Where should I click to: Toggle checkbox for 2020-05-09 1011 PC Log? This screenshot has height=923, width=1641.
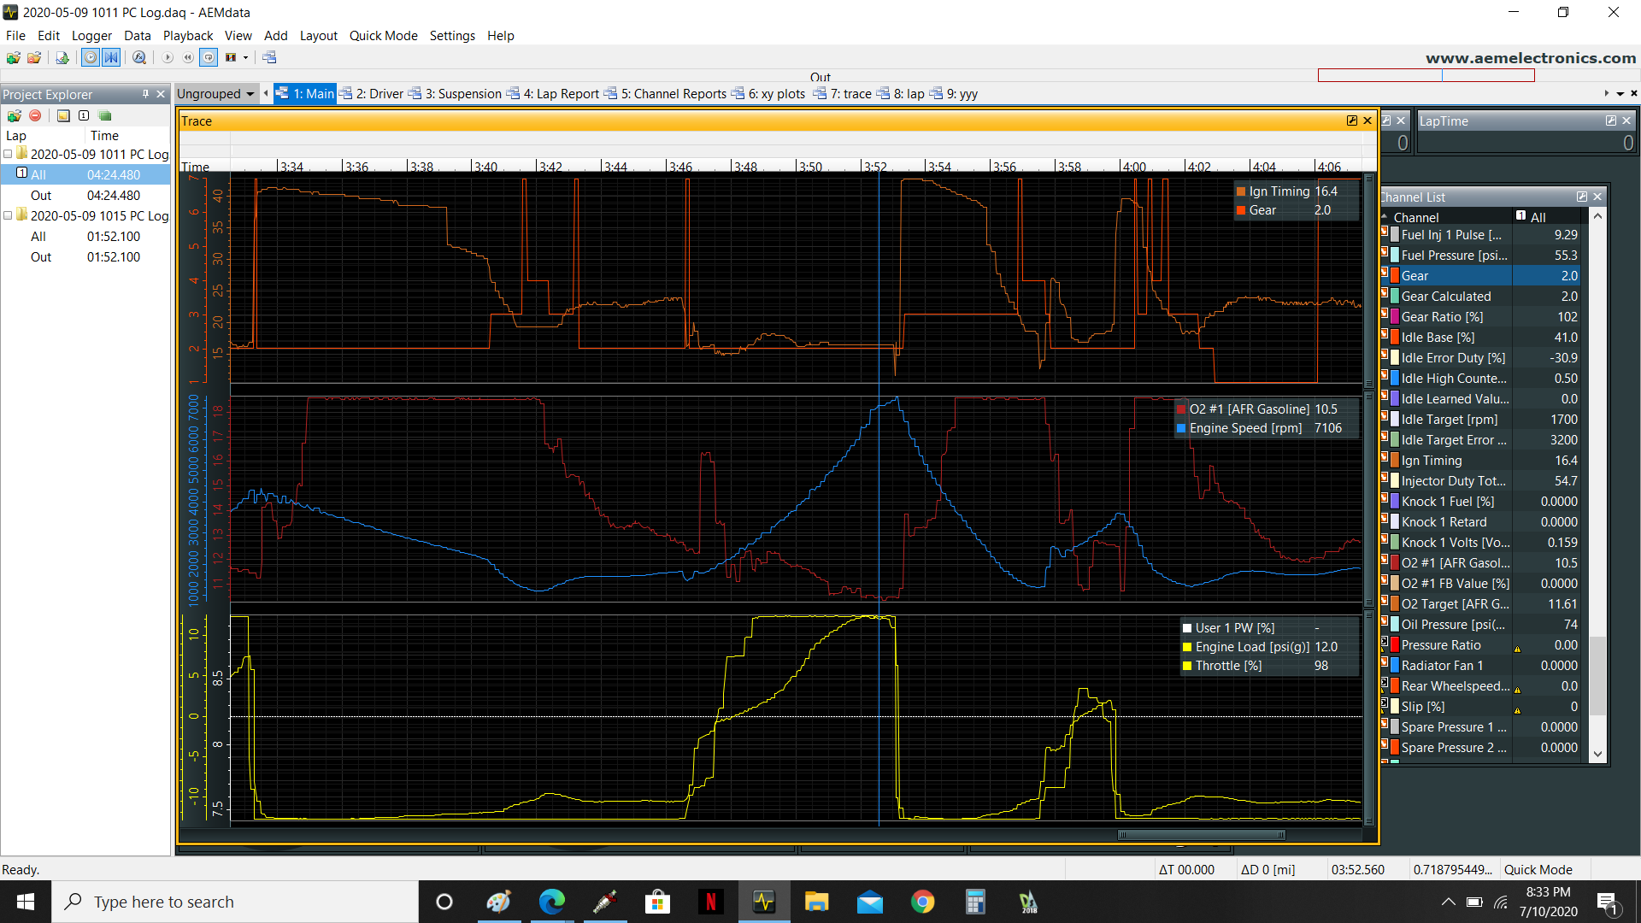tap(9, 154)
